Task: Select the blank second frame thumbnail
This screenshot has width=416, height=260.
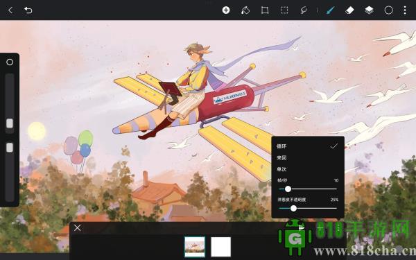Action: pos(220,247)
